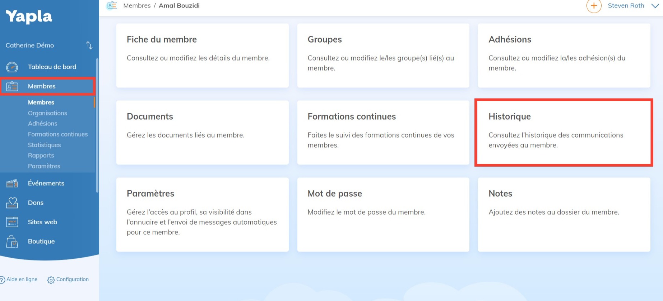
Task: Click the Événements ticket icon
Action: 12,183
